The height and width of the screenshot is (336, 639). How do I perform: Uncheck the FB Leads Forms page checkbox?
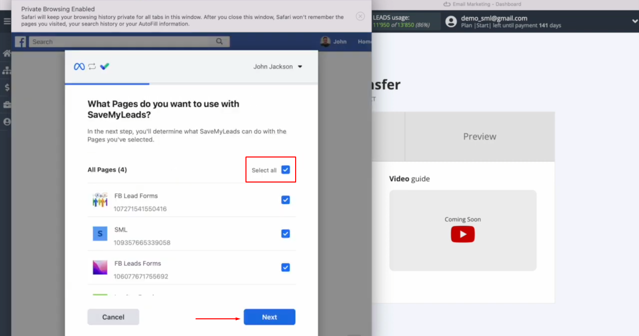coord(285,267)
